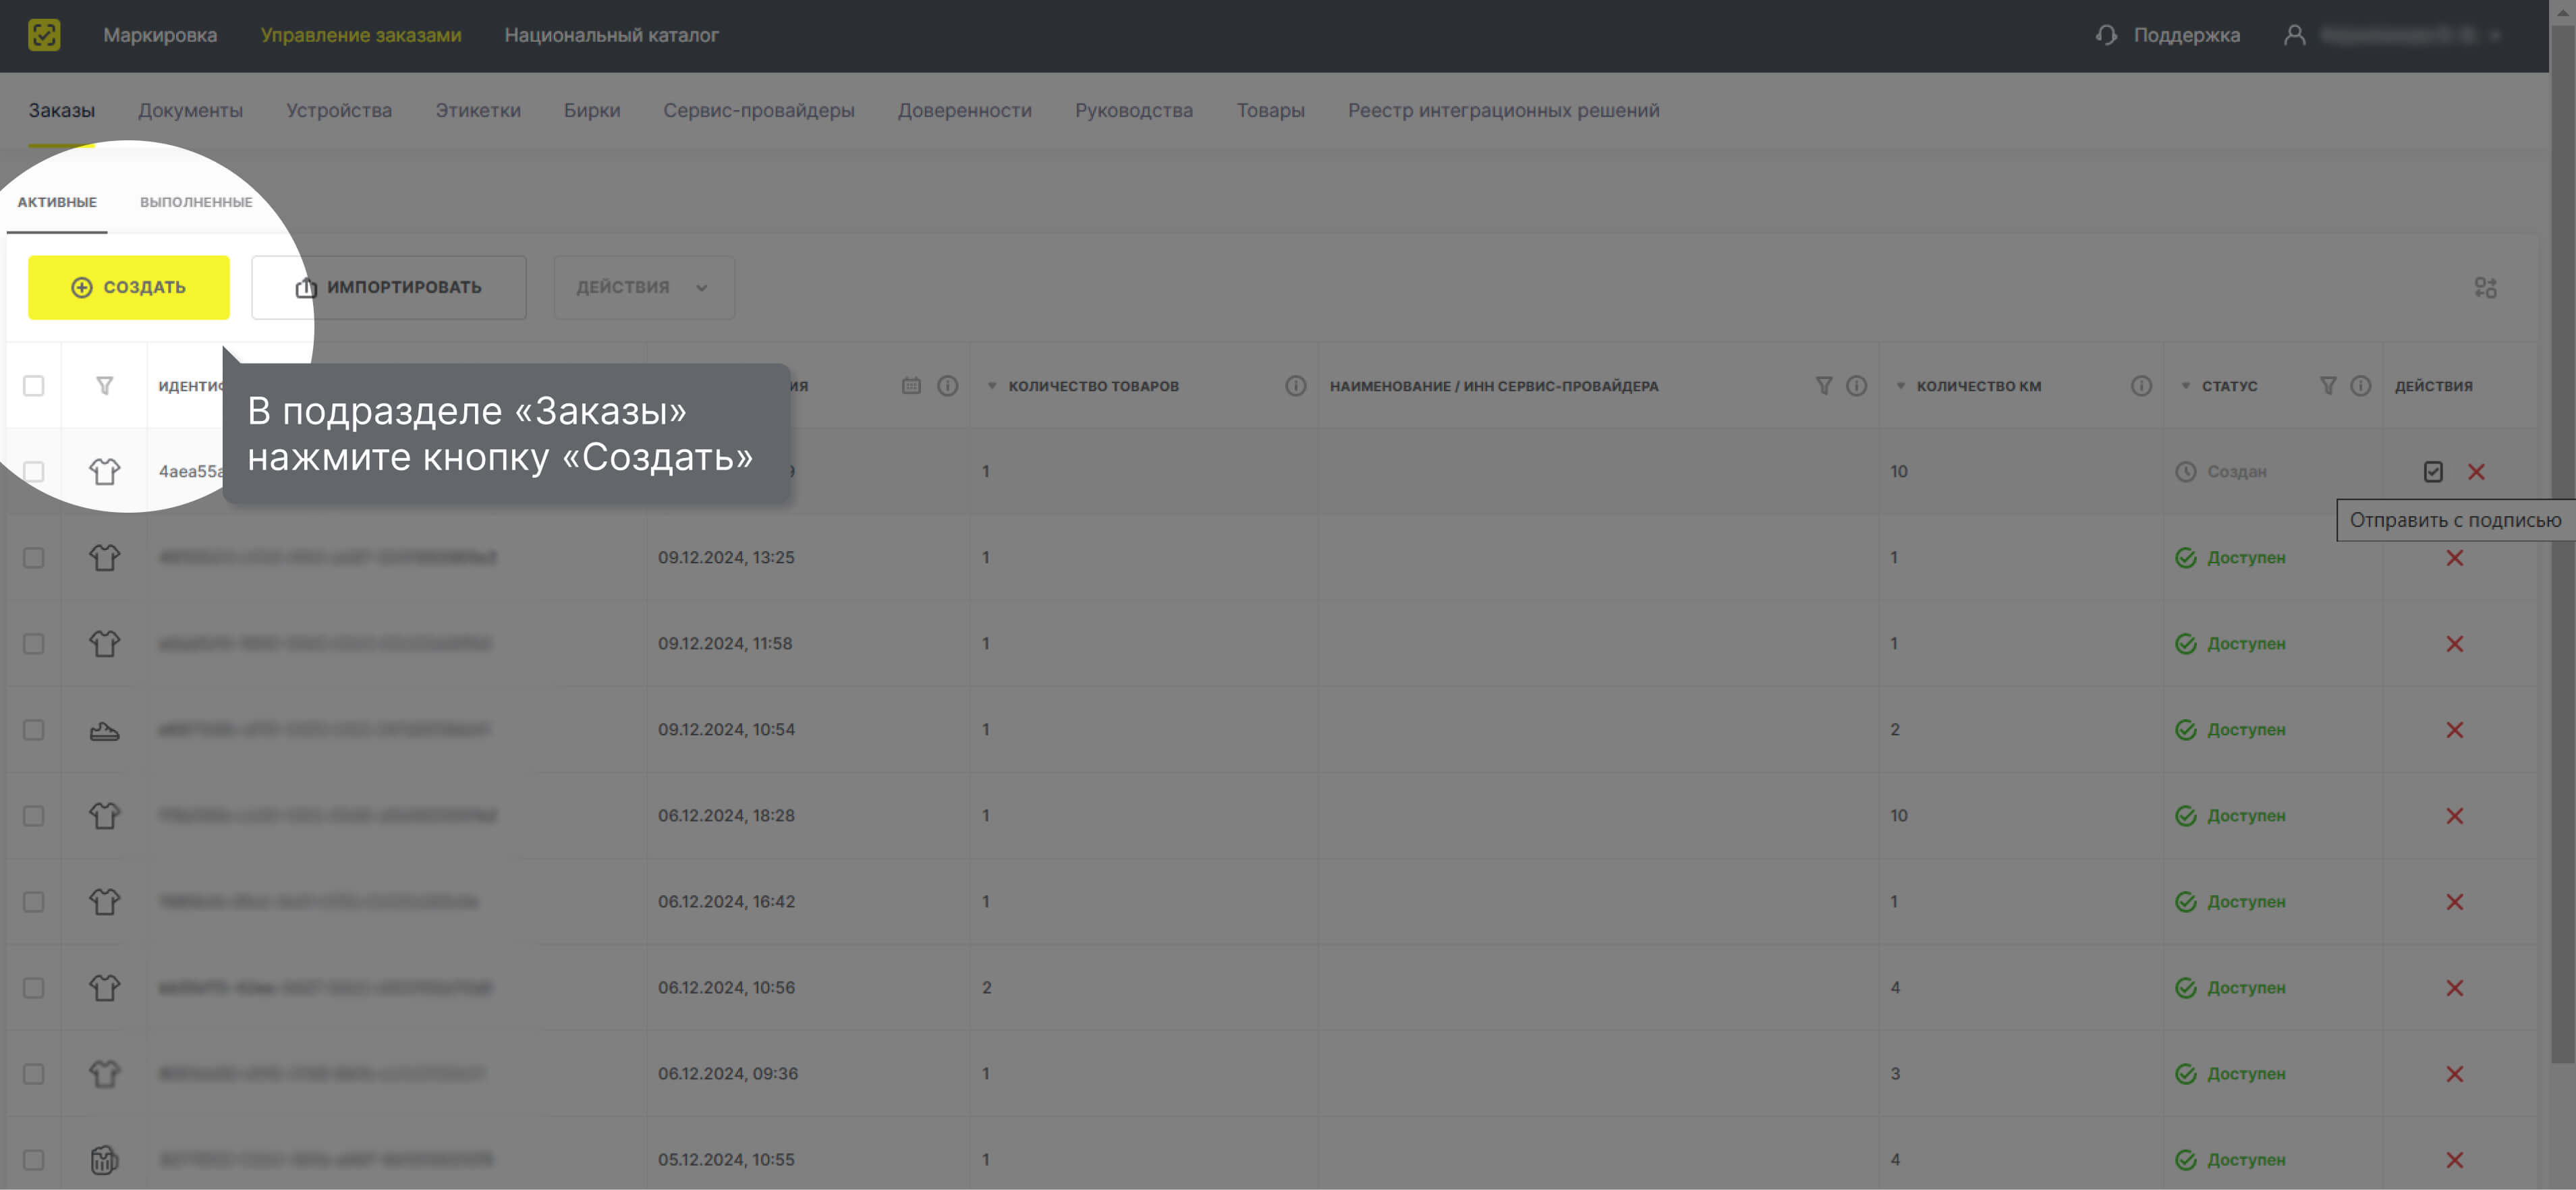Click the table column settings icon
The height and width of the screenshot is (1190, 2576).
coord(2485,288)
